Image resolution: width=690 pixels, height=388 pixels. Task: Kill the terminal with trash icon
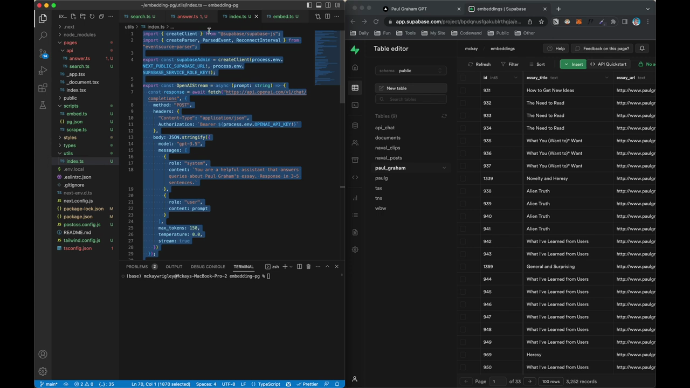tap(308, 266)
